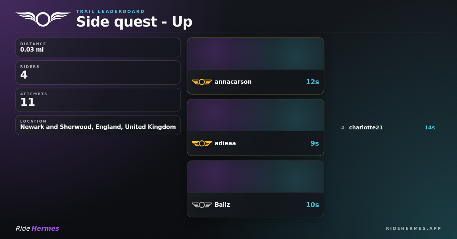Click the Bailz card banner image
457x239 pixels.
[x=256, y=177]
